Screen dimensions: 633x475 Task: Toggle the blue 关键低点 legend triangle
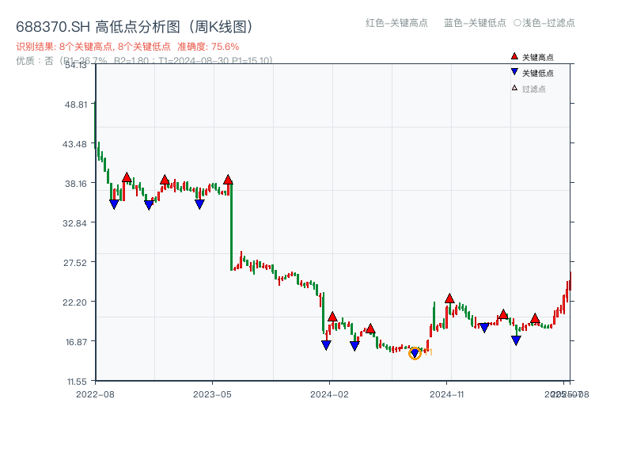pos(514,73)
